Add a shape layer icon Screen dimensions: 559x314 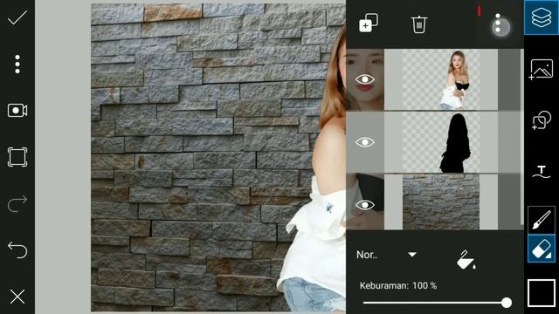(x=542, y=120)
